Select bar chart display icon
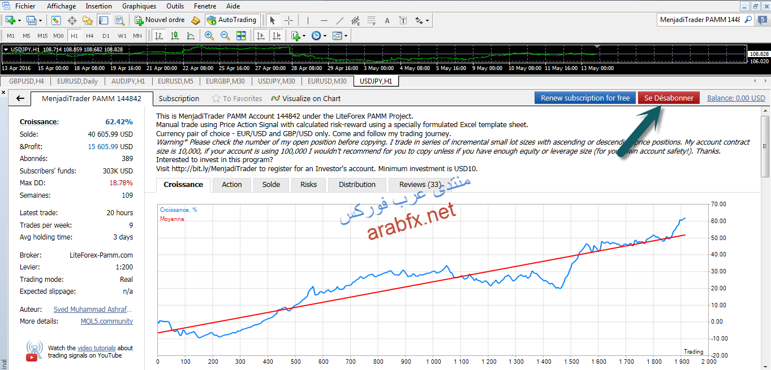Screen dimensions: 771x370 [x=160, y=36]
